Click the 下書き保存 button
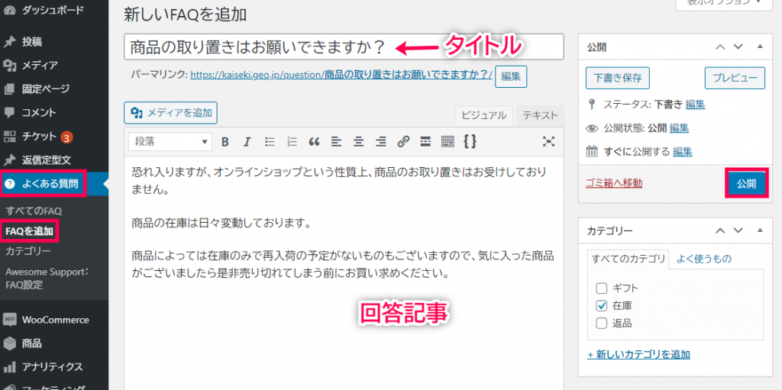The height and width of the screenshot is (390, 782). click(617, 78)
